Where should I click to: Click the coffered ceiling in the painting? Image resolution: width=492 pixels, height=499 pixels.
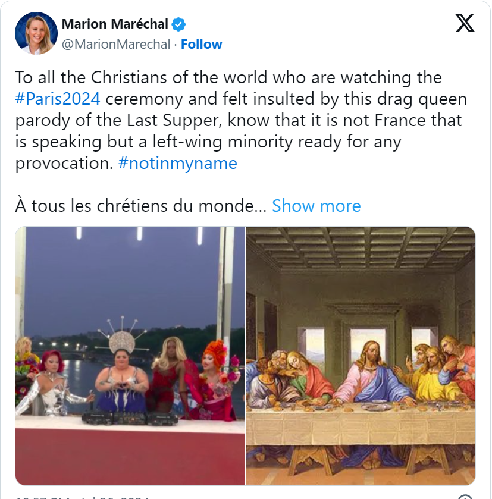point(361,249)
